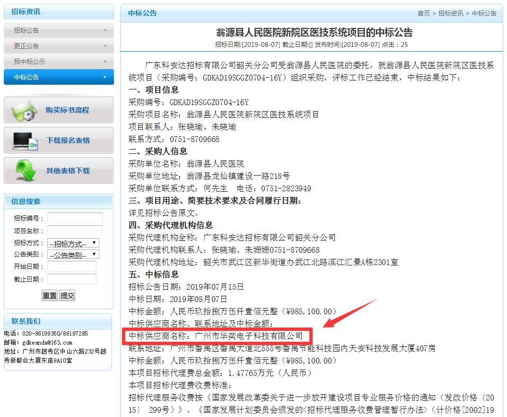Click the laptop download form icon
Viewport: 507px width, 417px height.
tap(25, 141)
